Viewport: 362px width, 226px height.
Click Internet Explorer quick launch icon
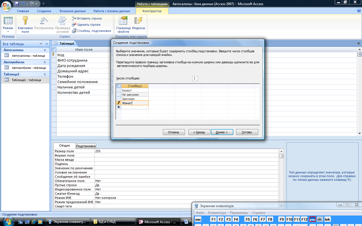(34, 222)
